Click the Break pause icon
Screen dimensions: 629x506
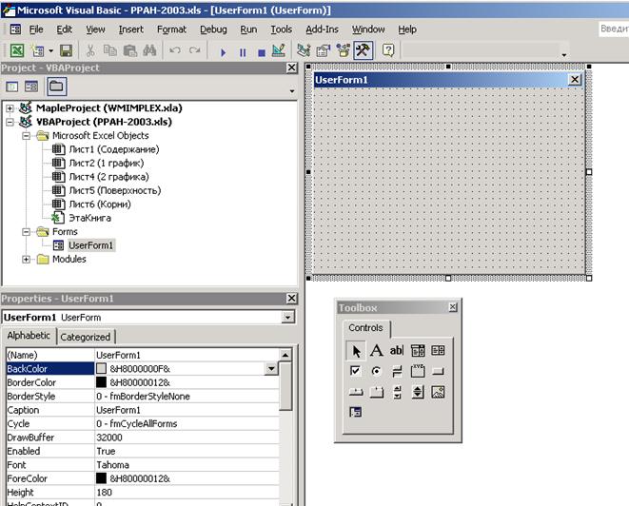coord(243,52)
